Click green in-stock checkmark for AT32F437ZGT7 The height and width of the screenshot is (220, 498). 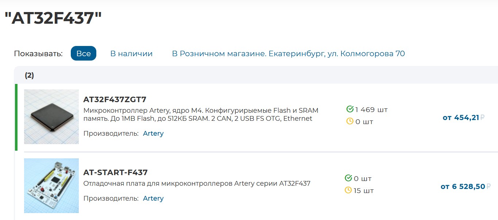[350, 109]
